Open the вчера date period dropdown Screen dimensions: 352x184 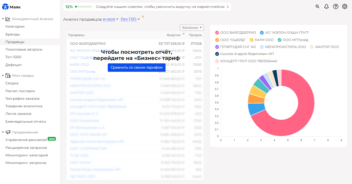point(110,19)
